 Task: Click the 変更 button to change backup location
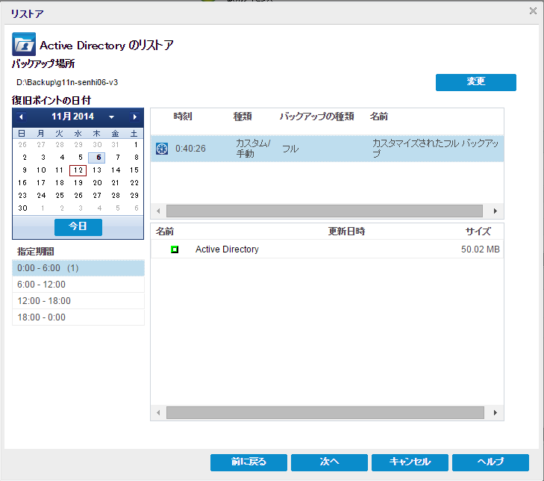click(x=475, y=82)
